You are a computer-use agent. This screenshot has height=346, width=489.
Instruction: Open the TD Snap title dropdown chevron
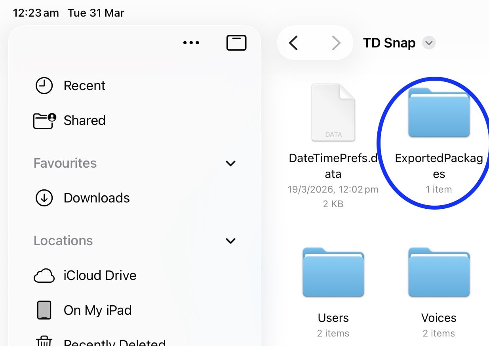point(429,43)
